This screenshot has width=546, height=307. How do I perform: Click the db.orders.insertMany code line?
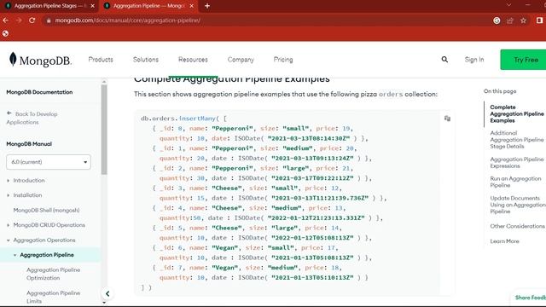tap(183, 119)
